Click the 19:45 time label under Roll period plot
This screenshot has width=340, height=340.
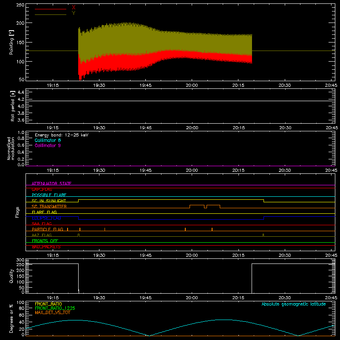[x=145, y=128]
